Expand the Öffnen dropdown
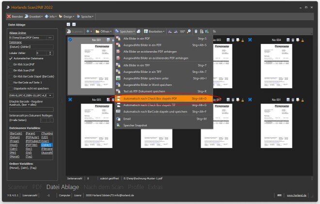The image size is (320, 204). point(103,31)
